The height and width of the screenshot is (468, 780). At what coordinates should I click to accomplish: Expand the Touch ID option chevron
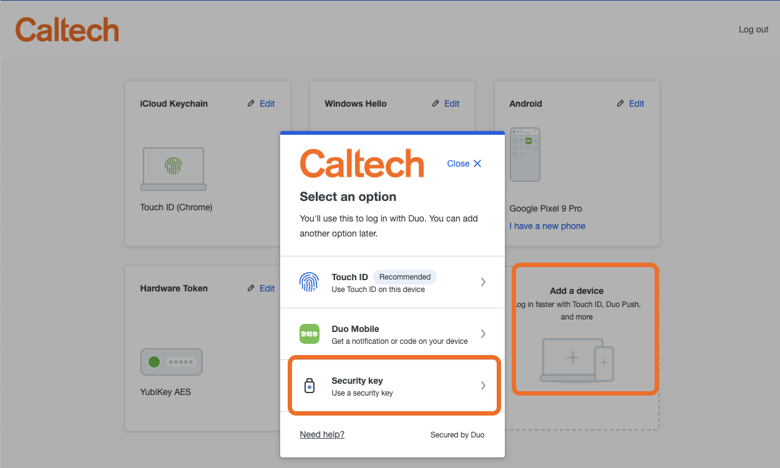(x=483, y=282)
